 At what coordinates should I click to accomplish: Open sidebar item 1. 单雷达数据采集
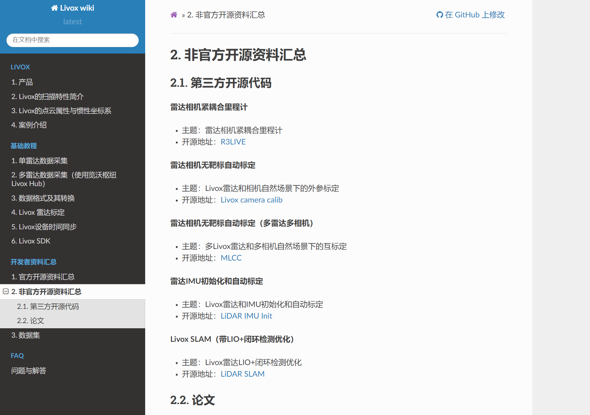(x=73, y=161)
